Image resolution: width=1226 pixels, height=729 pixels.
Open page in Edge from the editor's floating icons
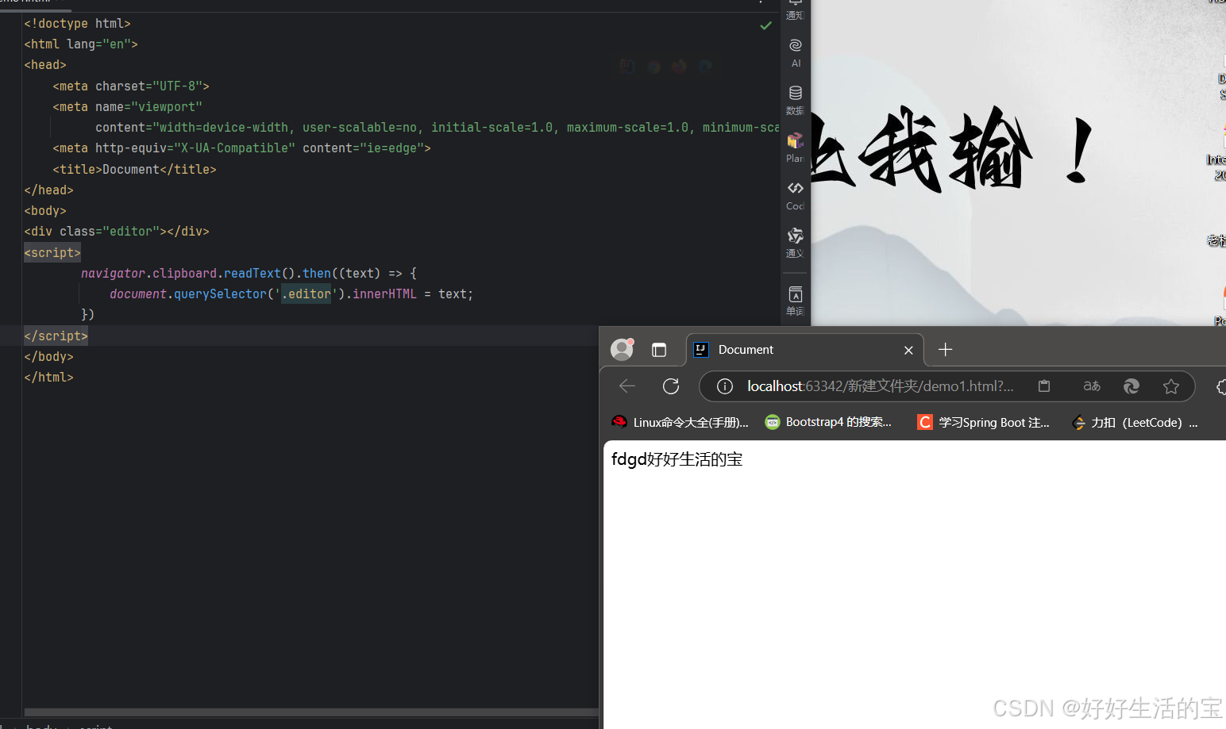pyautogui.click(x=705, y=67)
